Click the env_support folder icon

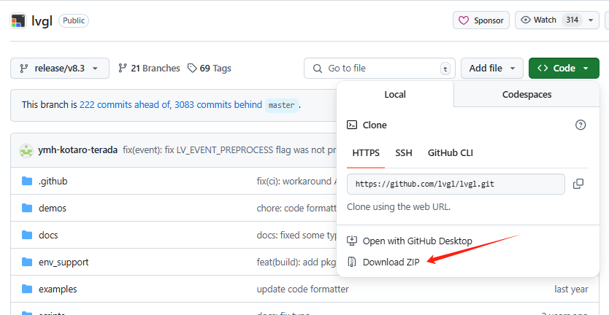point(27,262)
